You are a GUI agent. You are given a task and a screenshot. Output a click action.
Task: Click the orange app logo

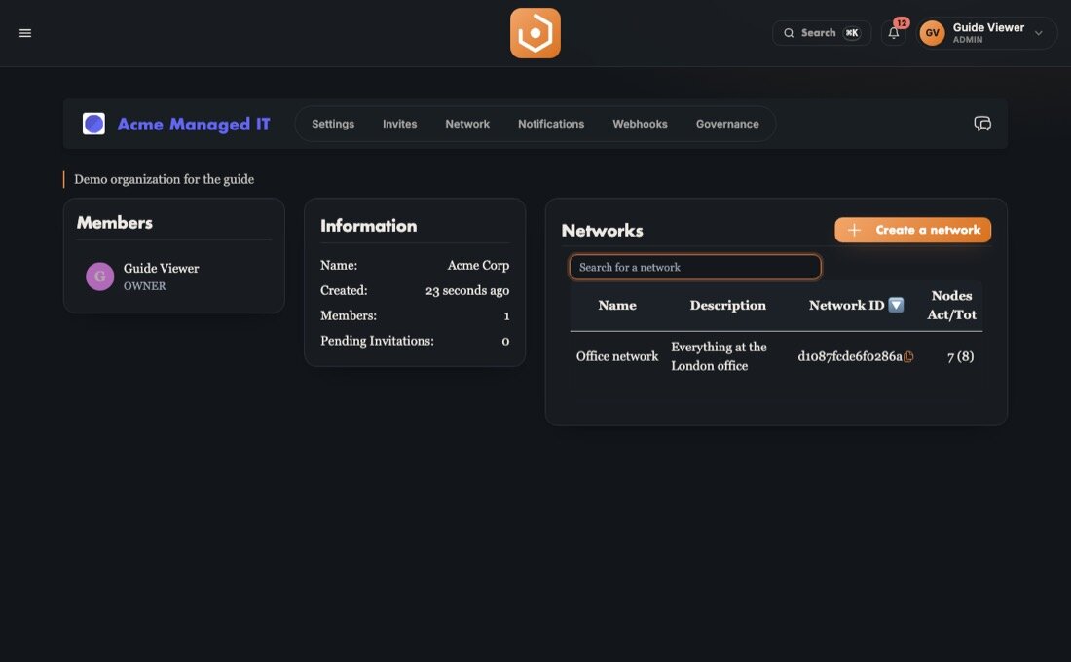tap(535, 33)
